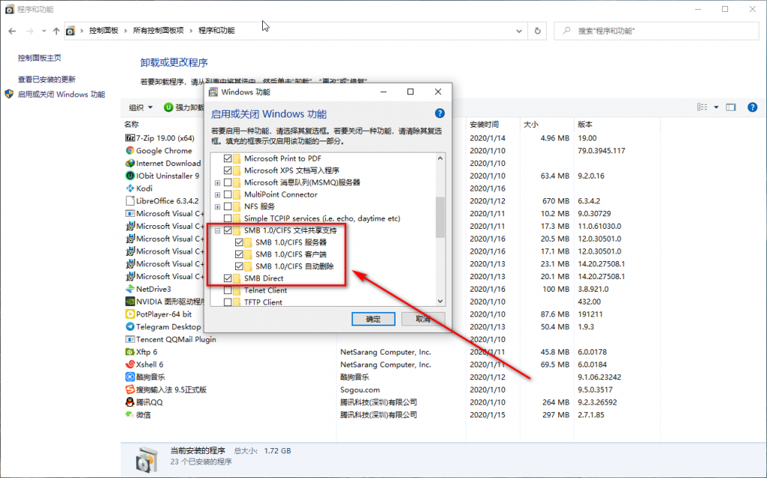Expand Microsoft 消息队列(MSMQ)服务器 node
This screenshot has width=767, height=478.
tap(217, 183)
